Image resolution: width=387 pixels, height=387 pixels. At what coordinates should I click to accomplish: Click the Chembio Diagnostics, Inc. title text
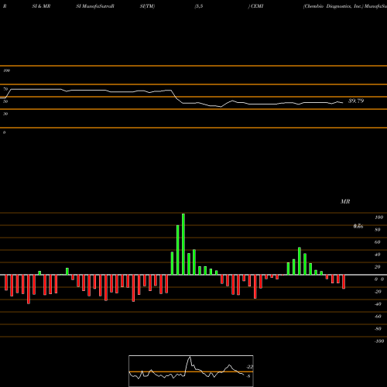pos(334,6)
